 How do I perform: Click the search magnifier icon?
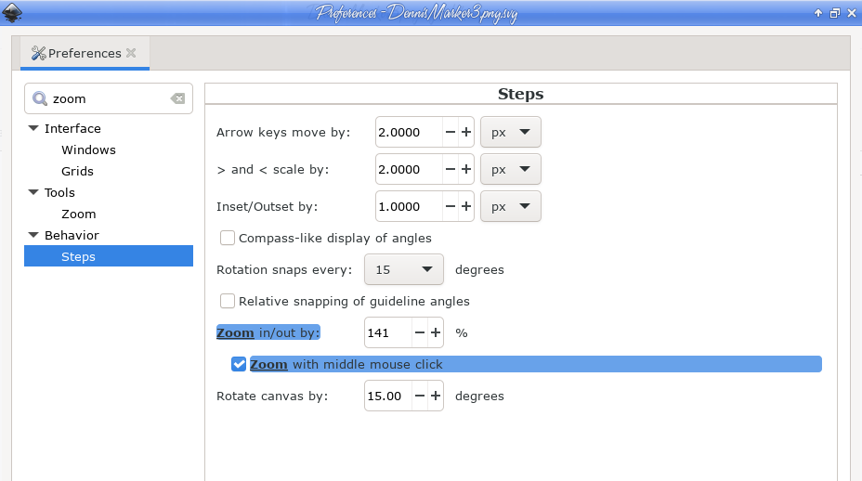coord(40,98)
